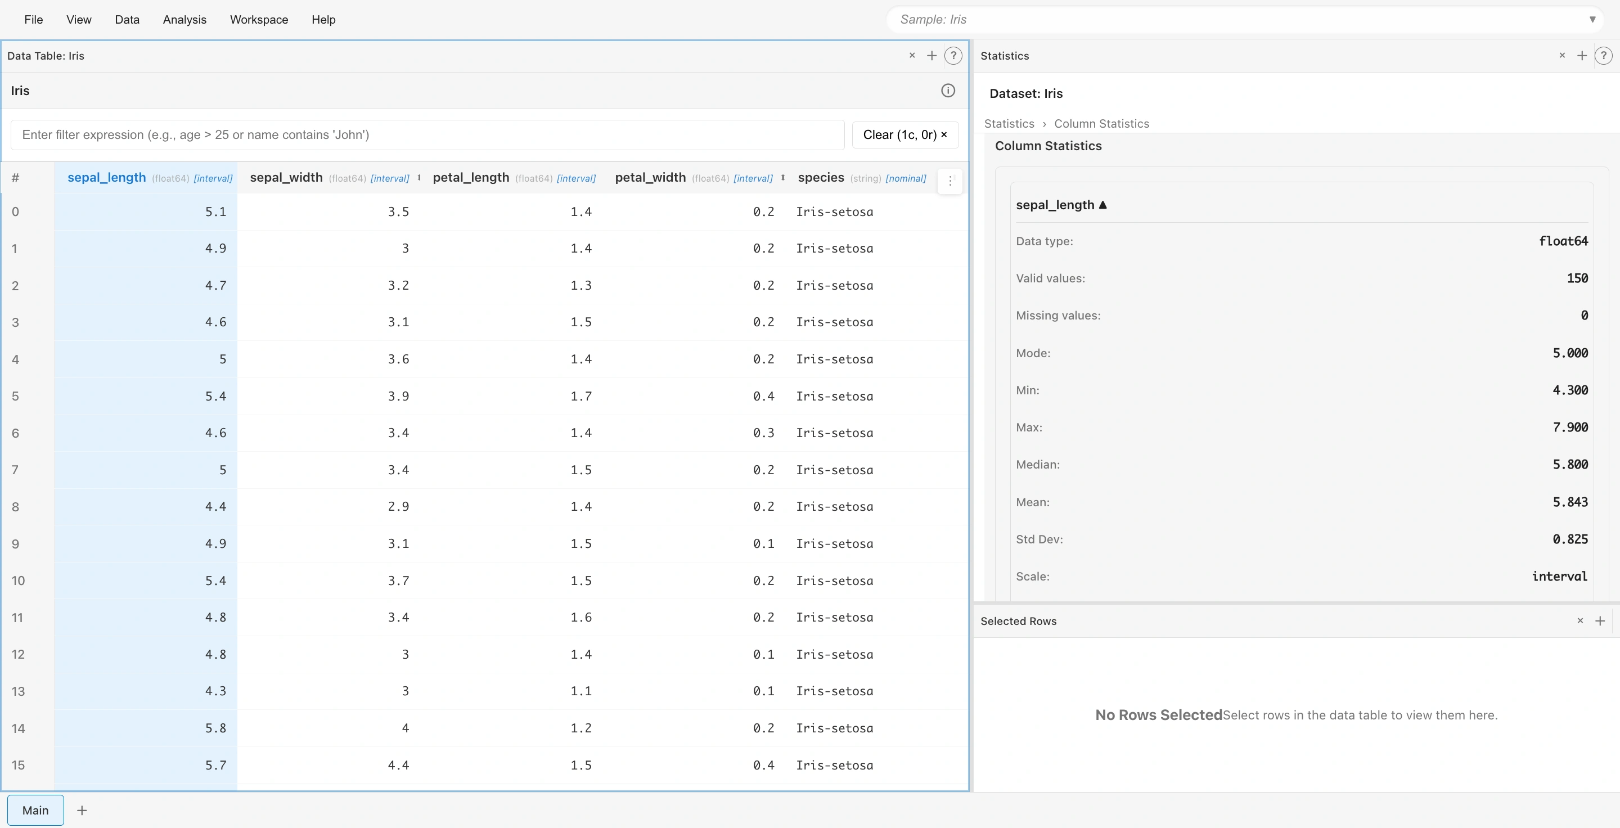Open the species column options menu
1620x828 pixels.
coord(949,181)
